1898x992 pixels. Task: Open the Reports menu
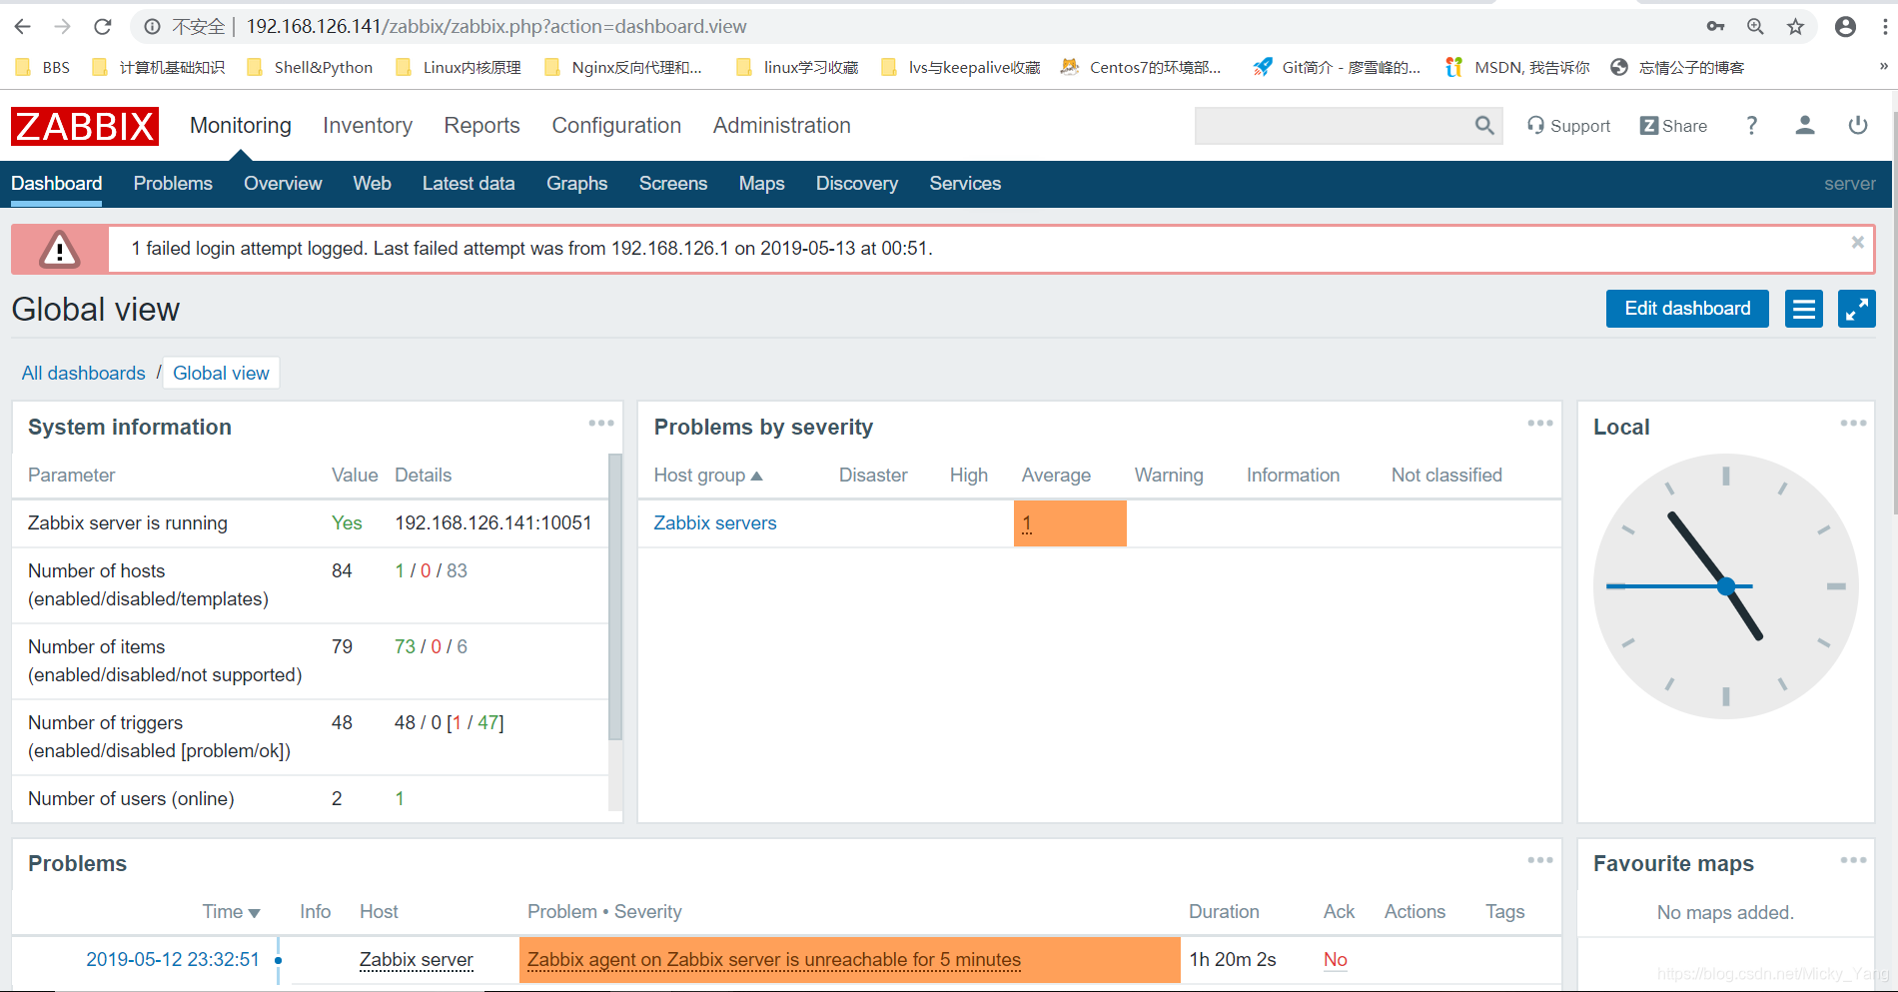pos(482,126)
